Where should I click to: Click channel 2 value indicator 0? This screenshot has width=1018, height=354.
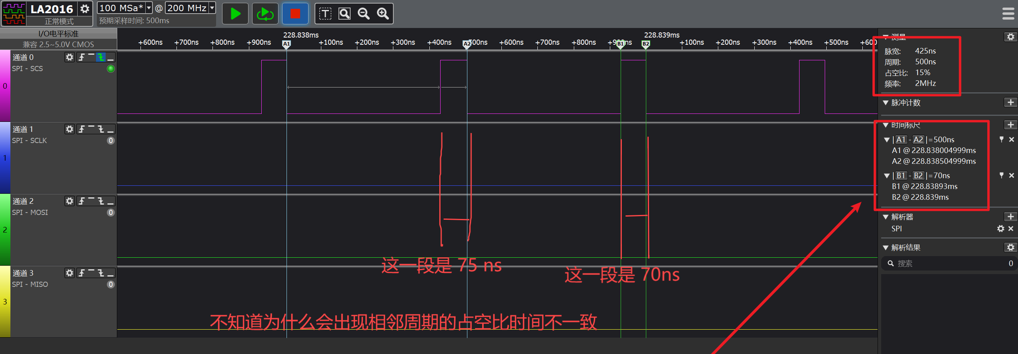[x=111, y=213]
